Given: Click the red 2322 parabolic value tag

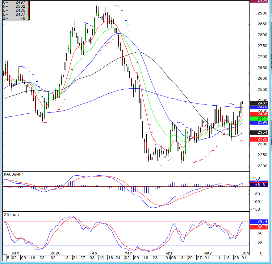Looking at the screenshot, I should point(259,139).
